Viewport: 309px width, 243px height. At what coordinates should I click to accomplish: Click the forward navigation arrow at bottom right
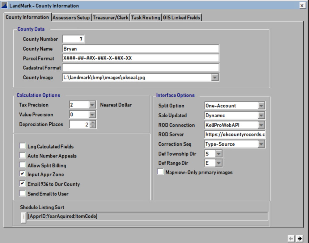coord(299,238)
